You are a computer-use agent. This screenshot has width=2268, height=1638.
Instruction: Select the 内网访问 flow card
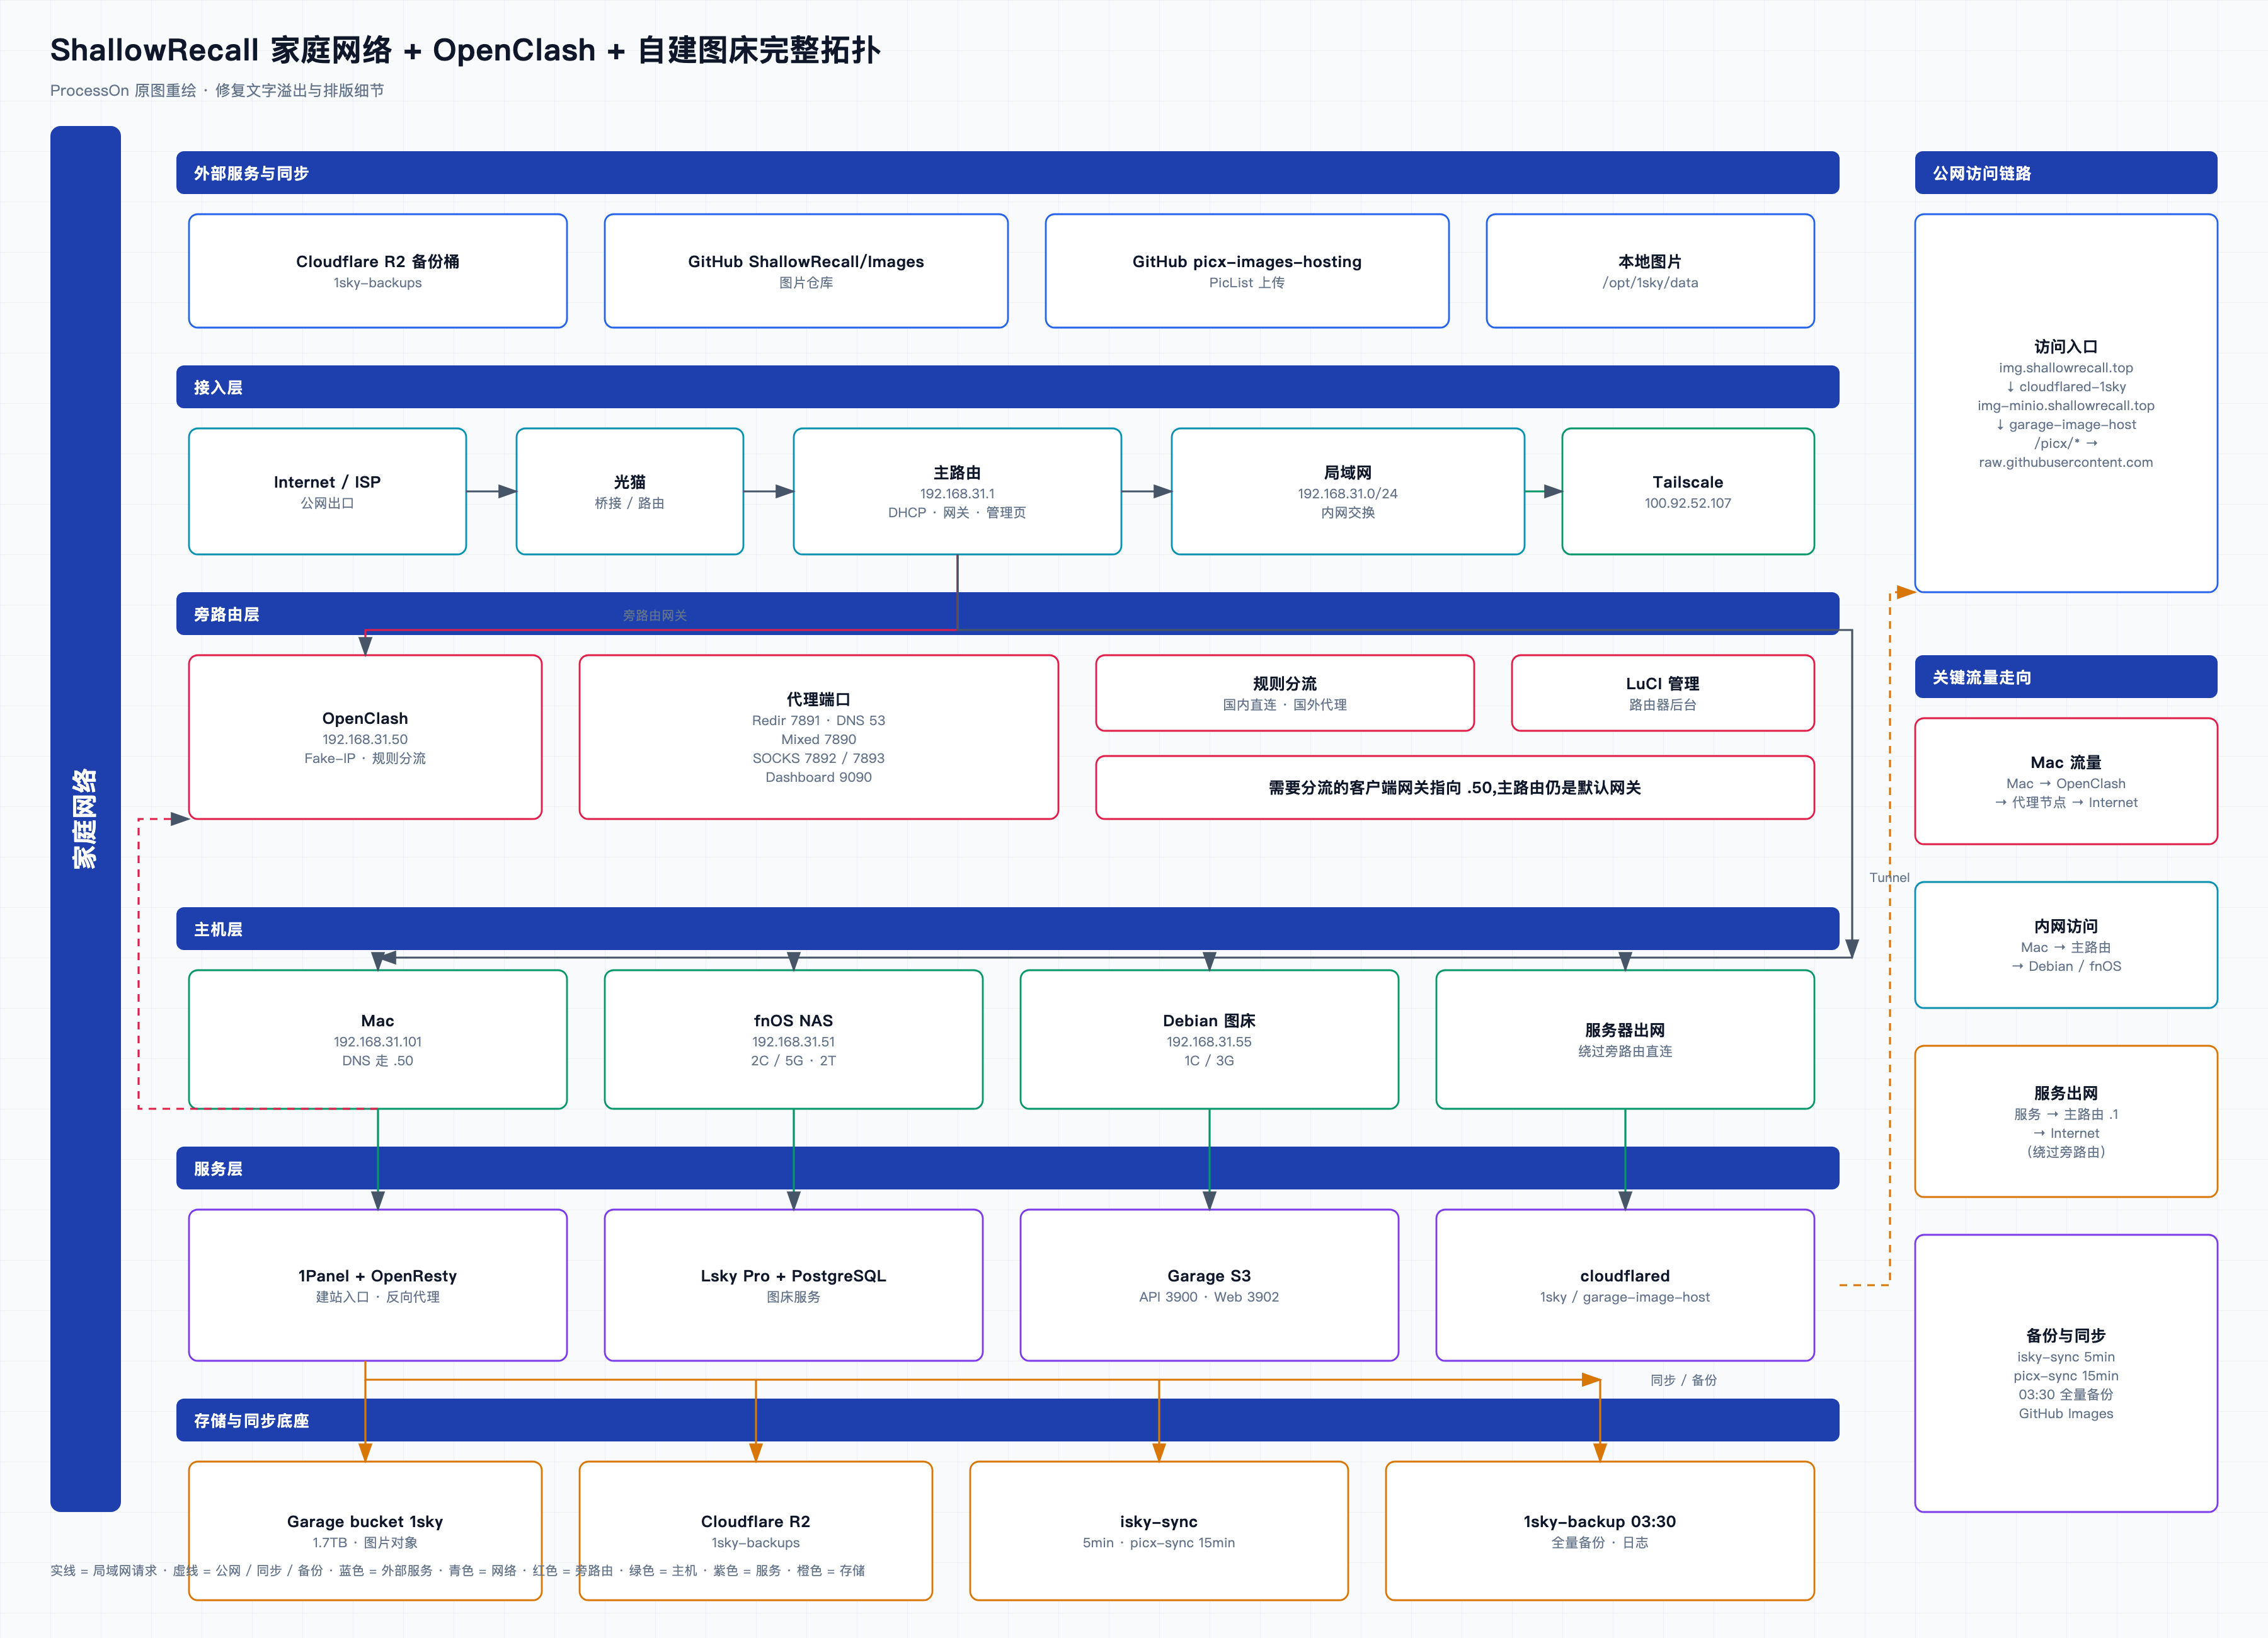[x=2066, y=945]
